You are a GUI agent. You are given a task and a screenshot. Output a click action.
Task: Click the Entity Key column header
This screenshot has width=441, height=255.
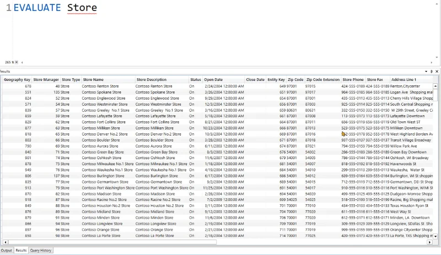276,79
